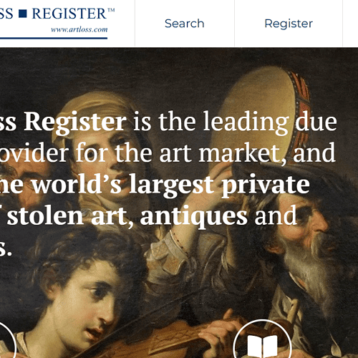Click the empty nav cell right of Register
Screen dimensions: 358x358
350,23
